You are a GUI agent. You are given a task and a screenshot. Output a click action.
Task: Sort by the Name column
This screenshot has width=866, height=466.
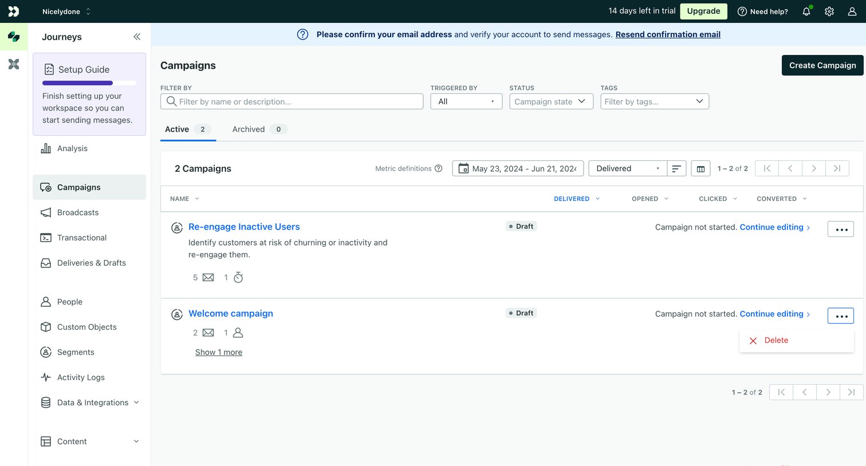[x=184, y=199]
